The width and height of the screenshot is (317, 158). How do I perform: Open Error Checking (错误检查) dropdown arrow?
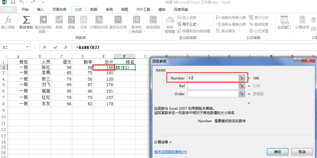[x=272, y=24]
